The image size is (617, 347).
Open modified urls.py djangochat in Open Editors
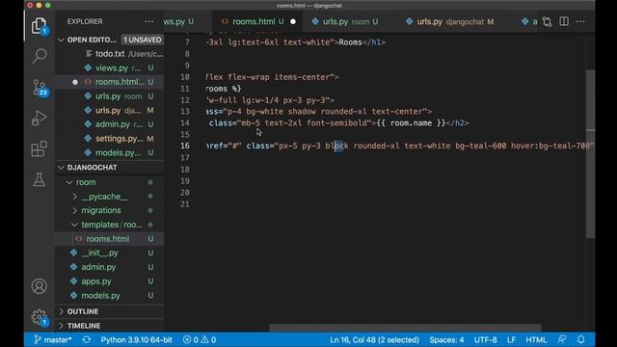[x=109, y=111]
